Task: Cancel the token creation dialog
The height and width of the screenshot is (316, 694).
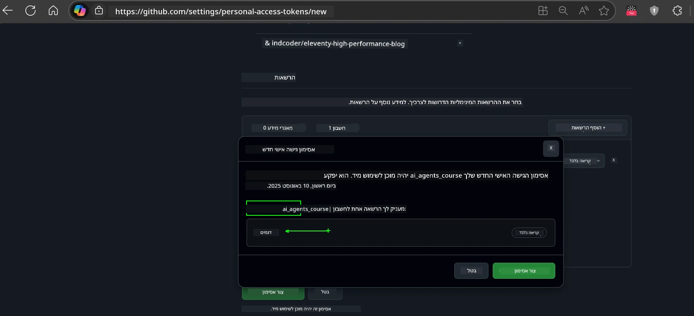Action: (x=471, y=271)
